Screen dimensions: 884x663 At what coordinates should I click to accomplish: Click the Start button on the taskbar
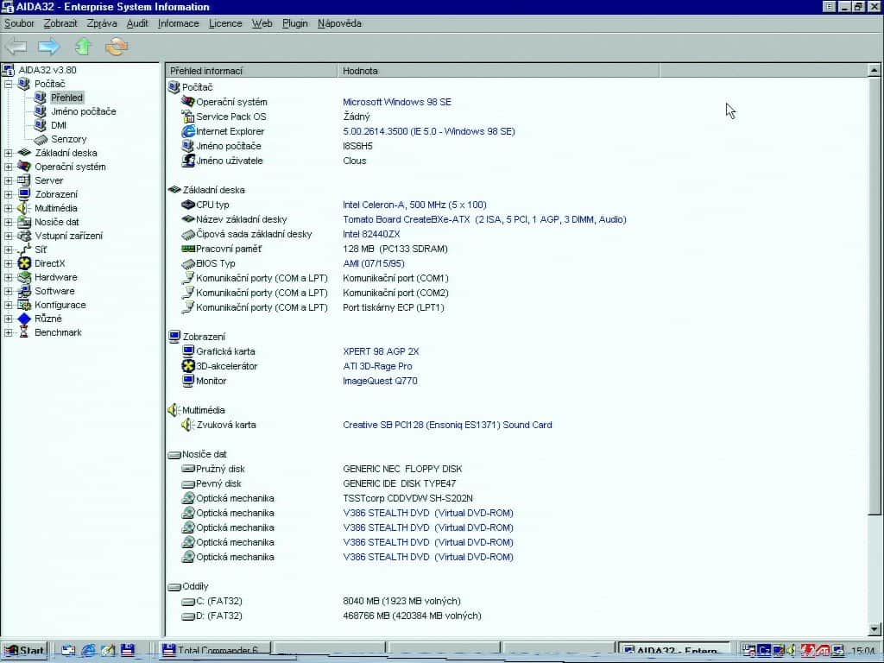click(x=23, y=651)
